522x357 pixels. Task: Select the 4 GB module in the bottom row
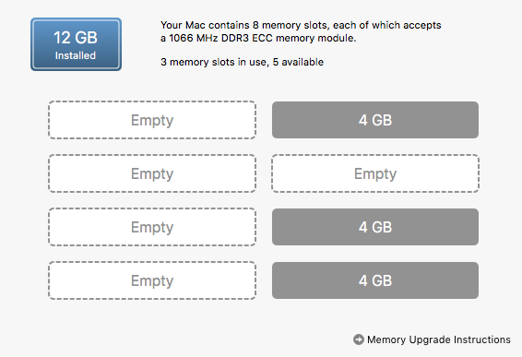pos(375,280)
